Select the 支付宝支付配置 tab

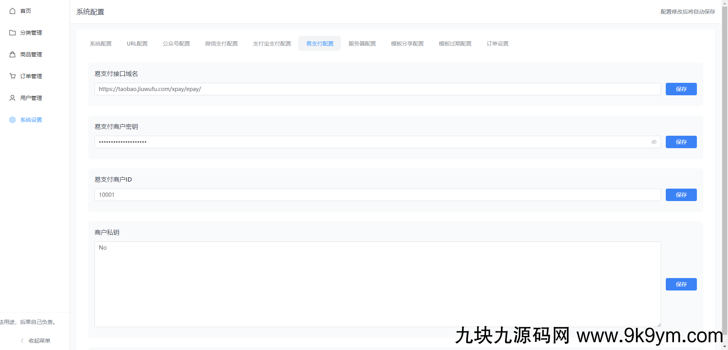[x=271, y=44]
